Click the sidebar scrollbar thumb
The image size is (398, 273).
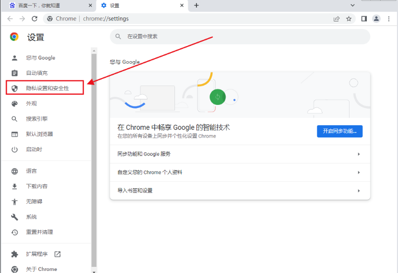(x=94, y=160)
